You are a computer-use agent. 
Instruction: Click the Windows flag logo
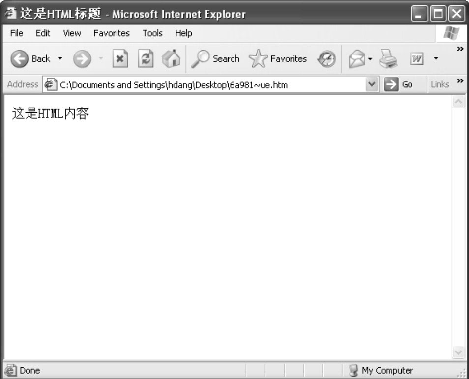click(451, 33)
